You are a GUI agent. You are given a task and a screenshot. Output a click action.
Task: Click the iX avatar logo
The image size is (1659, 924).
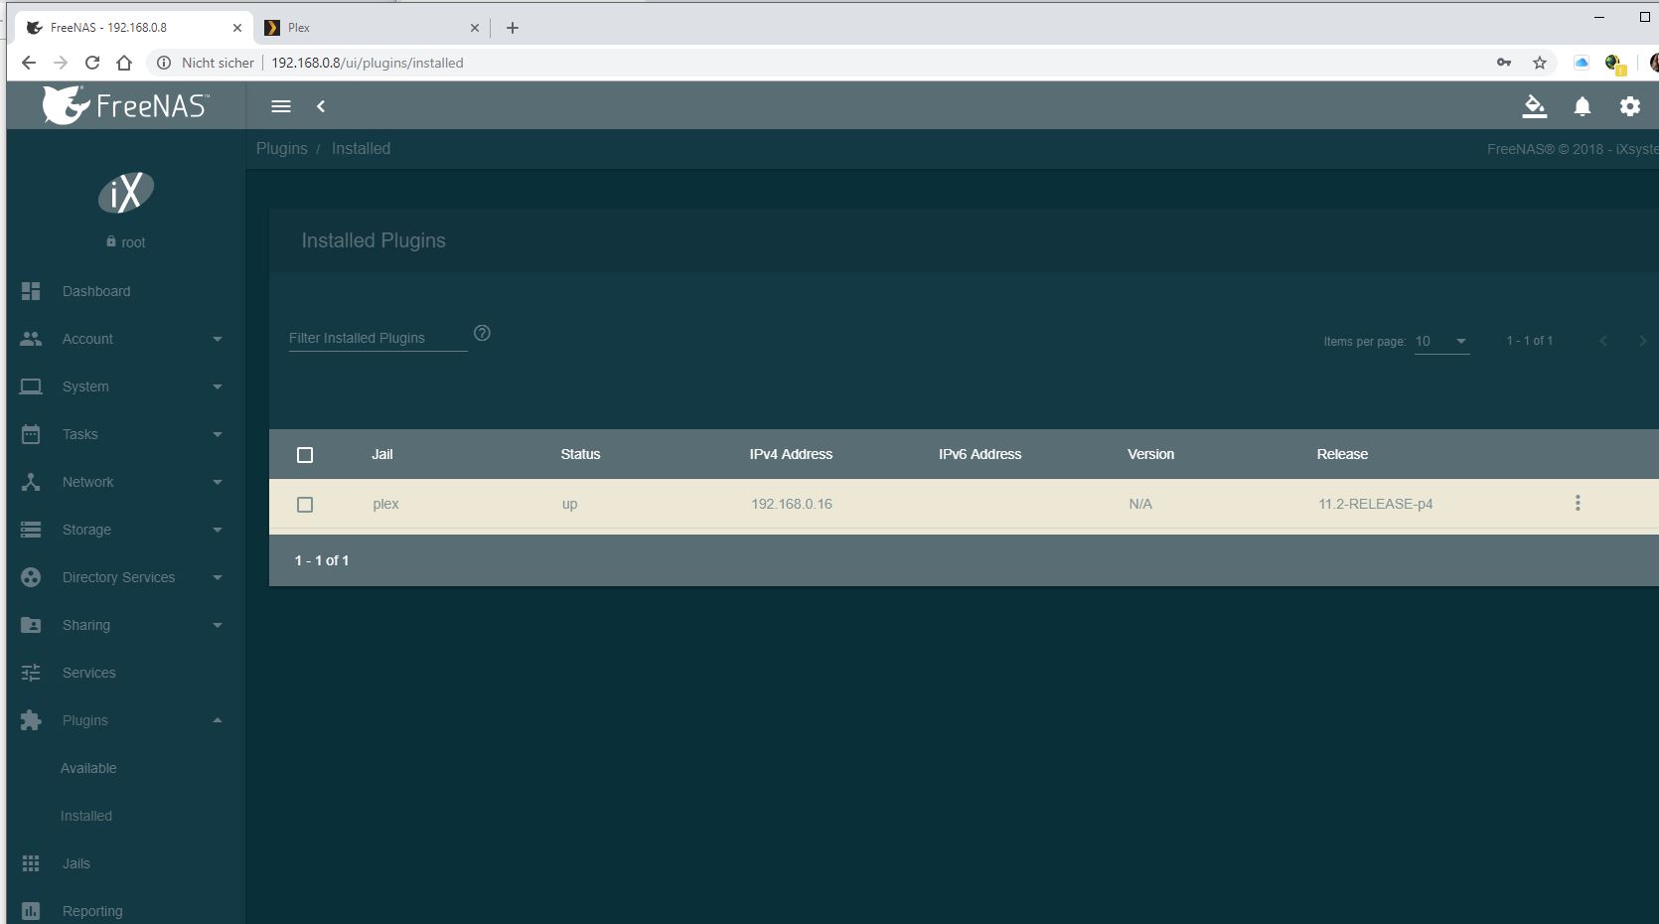pos(126,193)
